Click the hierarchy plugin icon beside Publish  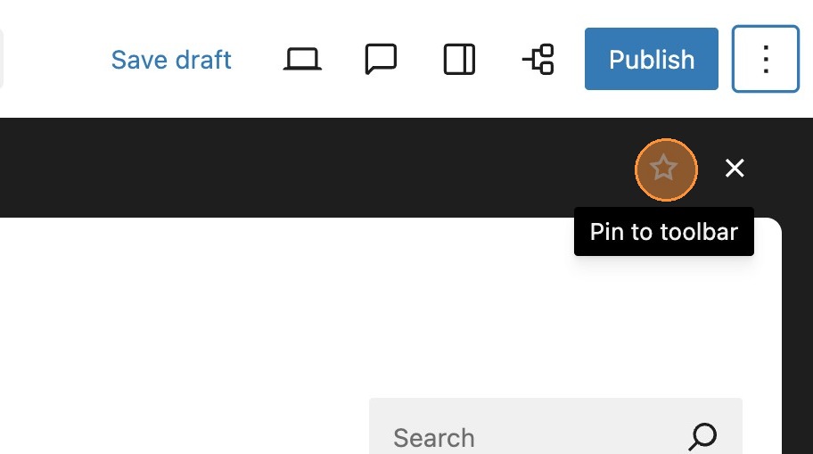click(x=538, y=60)
